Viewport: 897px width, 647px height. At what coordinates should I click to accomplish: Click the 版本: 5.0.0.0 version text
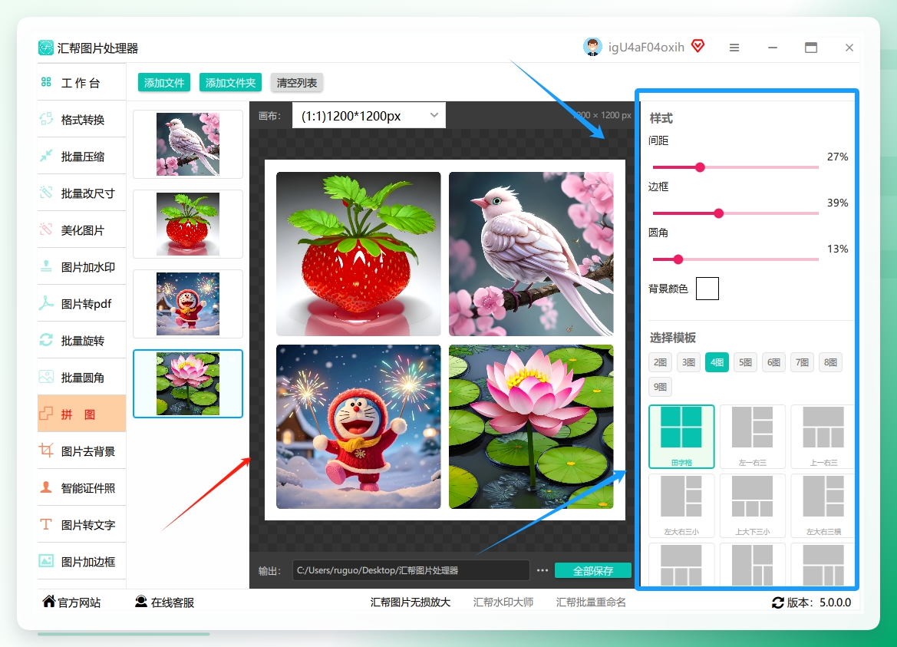(x=819, y=602)
